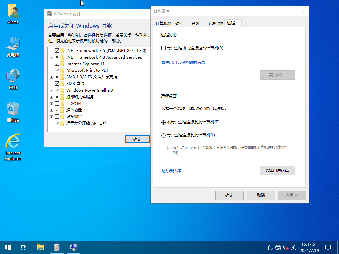Switch to the 高级 tab
This screenshot has height=254, width=339.
click(x=197, y=24)
